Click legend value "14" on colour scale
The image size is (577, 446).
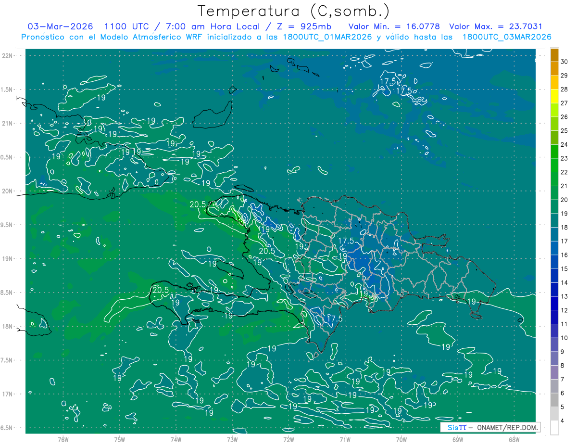click(564, 282)
